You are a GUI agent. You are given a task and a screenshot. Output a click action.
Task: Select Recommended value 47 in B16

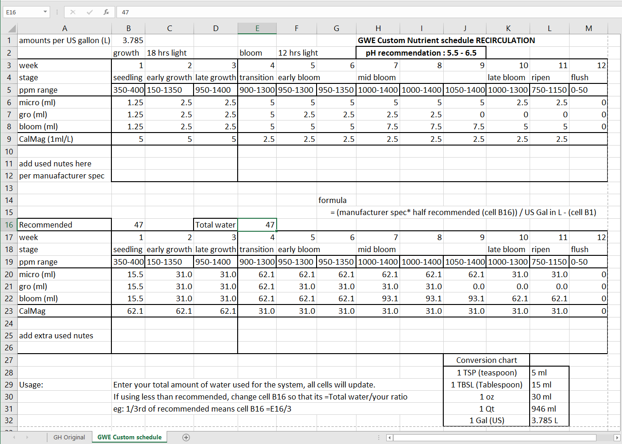pos(128,225)
